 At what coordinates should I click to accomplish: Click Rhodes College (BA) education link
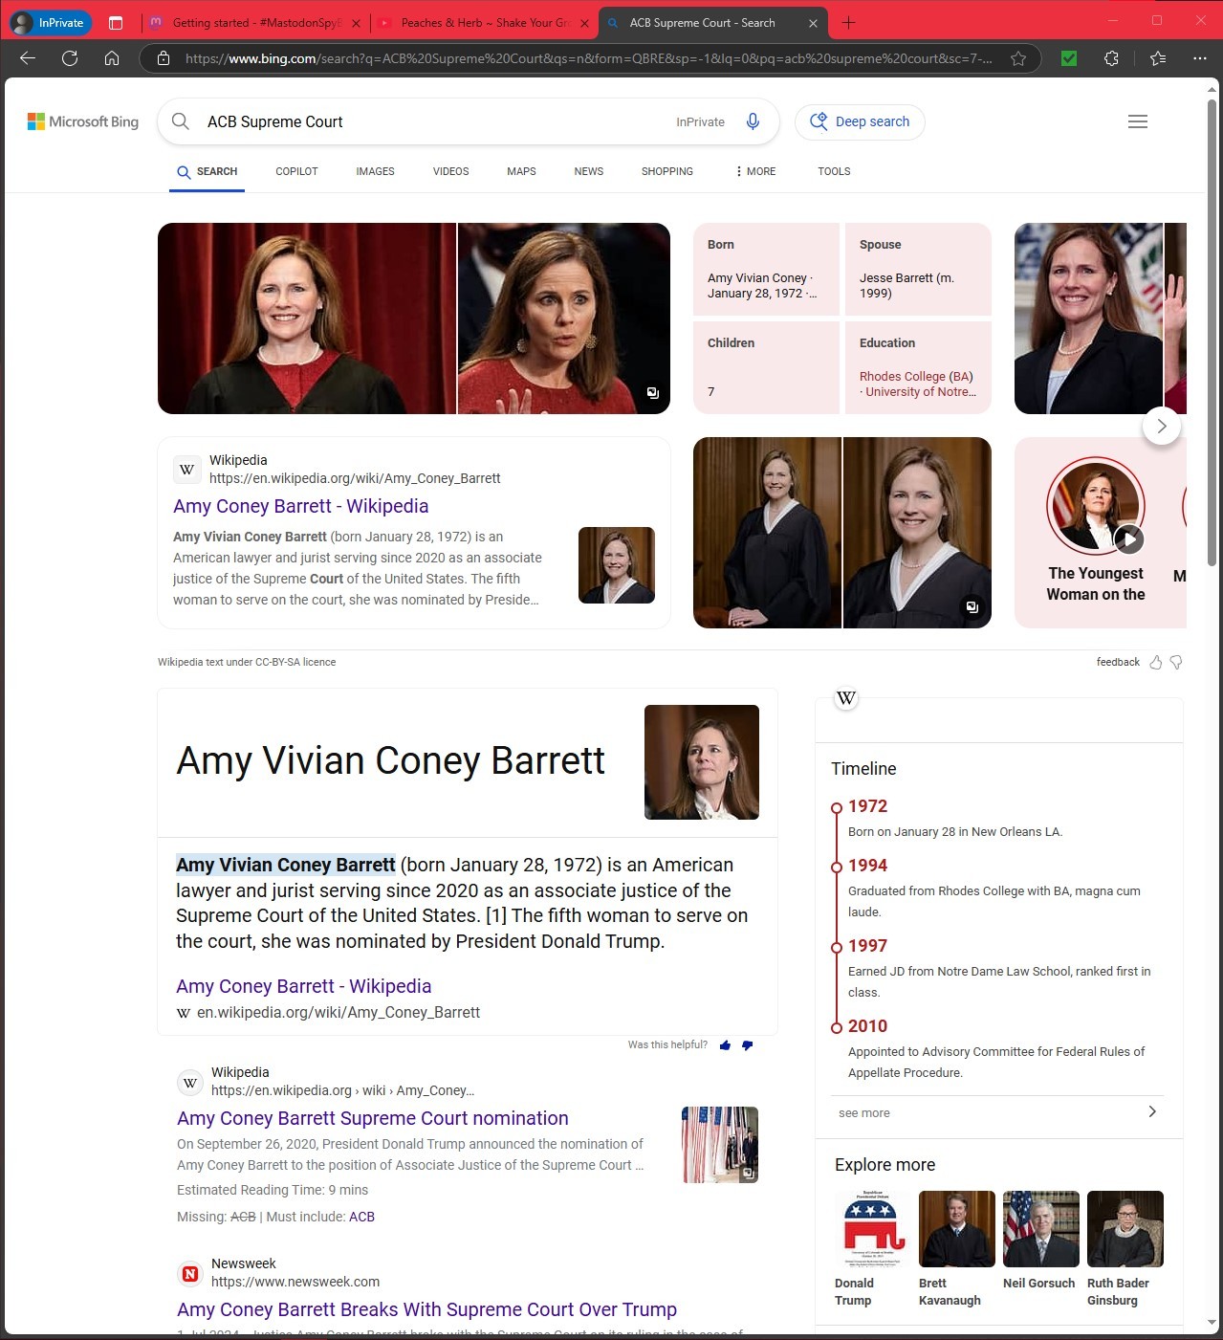click(x=916, y=376)
